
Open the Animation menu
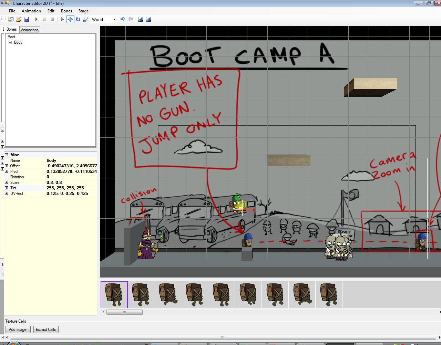(31, 11)
